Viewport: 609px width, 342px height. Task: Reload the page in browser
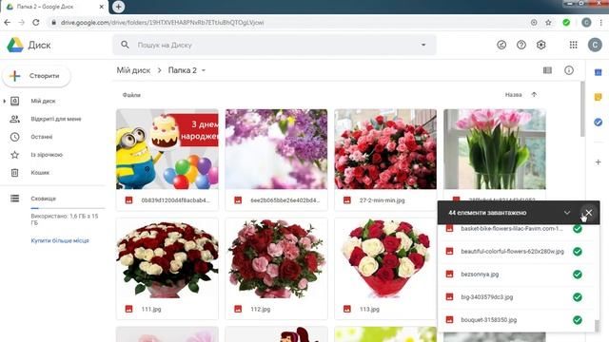(x=36, y=23)
